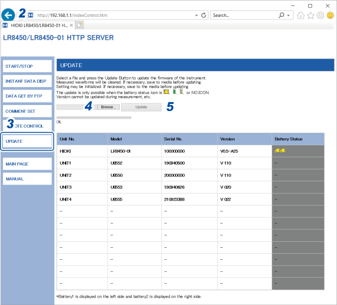Select the HIOKI LR8450/LR8450-01 tab
This screenshot has width=337, height=305.
coord(38,25)
